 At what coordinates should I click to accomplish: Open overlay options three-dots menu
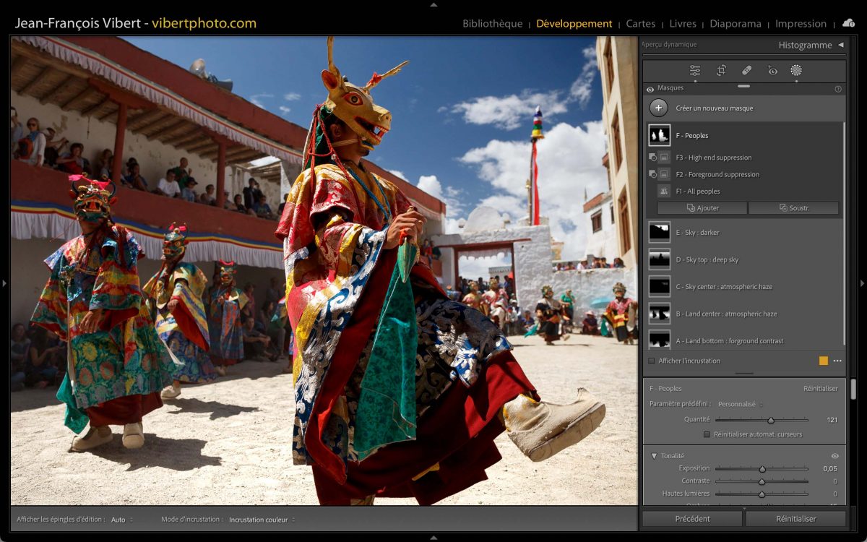[837, 361]
